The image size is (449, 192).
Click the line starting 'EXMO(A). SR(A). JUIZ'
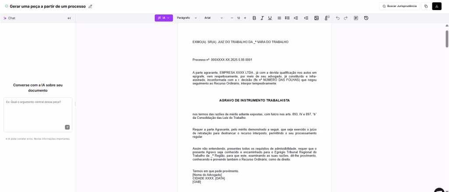241,42
